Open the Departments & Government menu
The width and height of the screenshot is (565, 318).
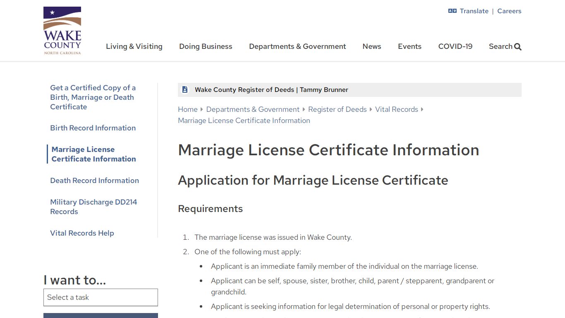click(297, 46)
